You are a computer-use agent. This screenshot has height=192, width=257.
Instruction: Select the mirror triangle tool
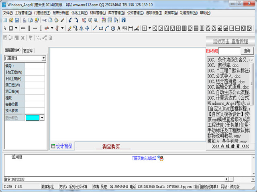pos(81,28)
